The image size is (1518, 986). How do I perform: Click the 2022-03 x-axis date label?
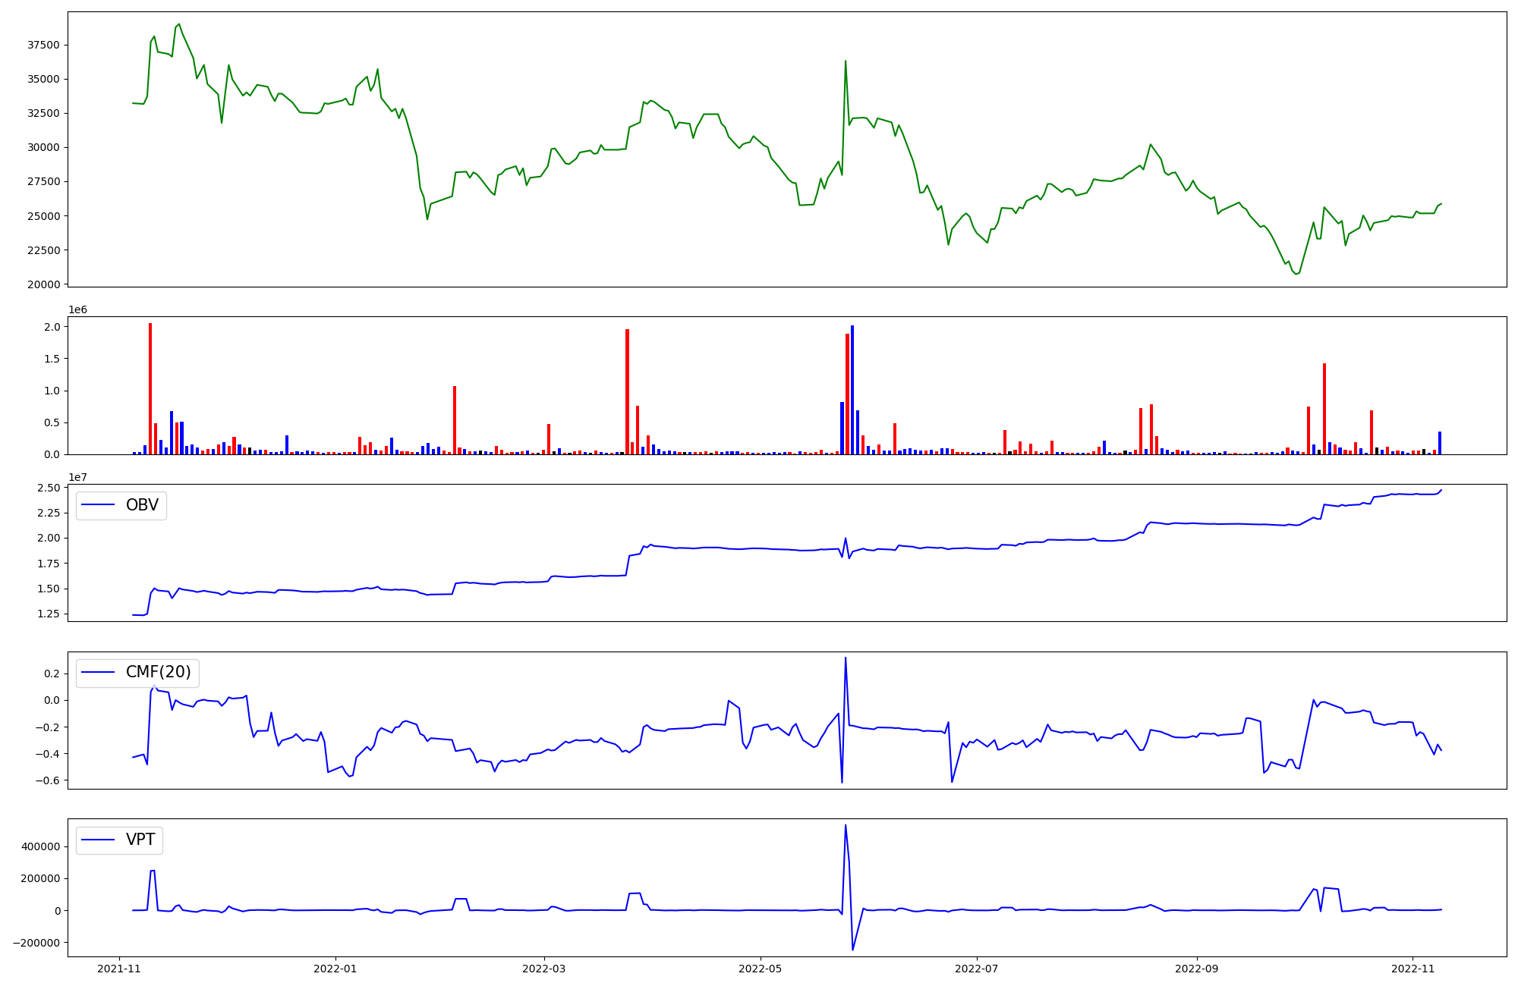coord(544,969)
